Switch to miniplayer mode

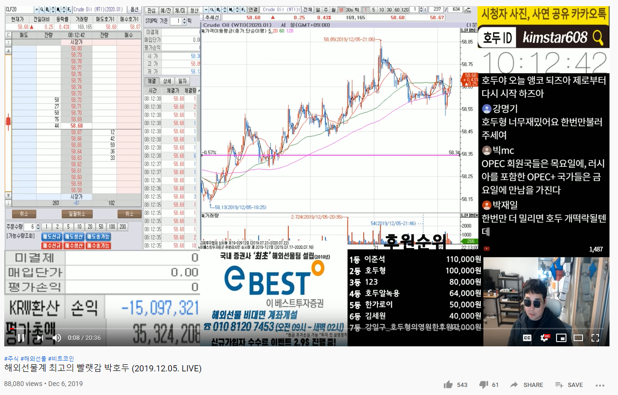(x=561, y=338)
